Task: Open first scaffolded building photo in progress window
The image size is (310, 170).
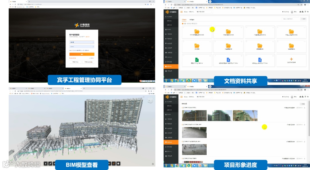Action: (x=194, y=115)
